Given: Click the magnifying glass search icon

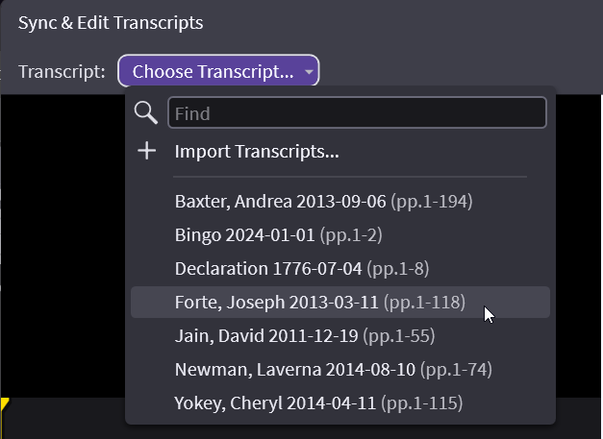Looking at the screenshot, I should click(146, 113).
